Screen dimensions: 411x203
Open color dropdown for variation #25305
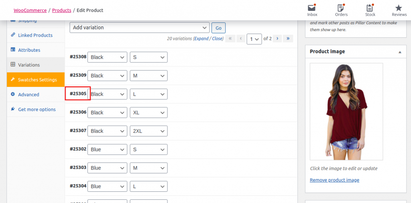(107, 94)
